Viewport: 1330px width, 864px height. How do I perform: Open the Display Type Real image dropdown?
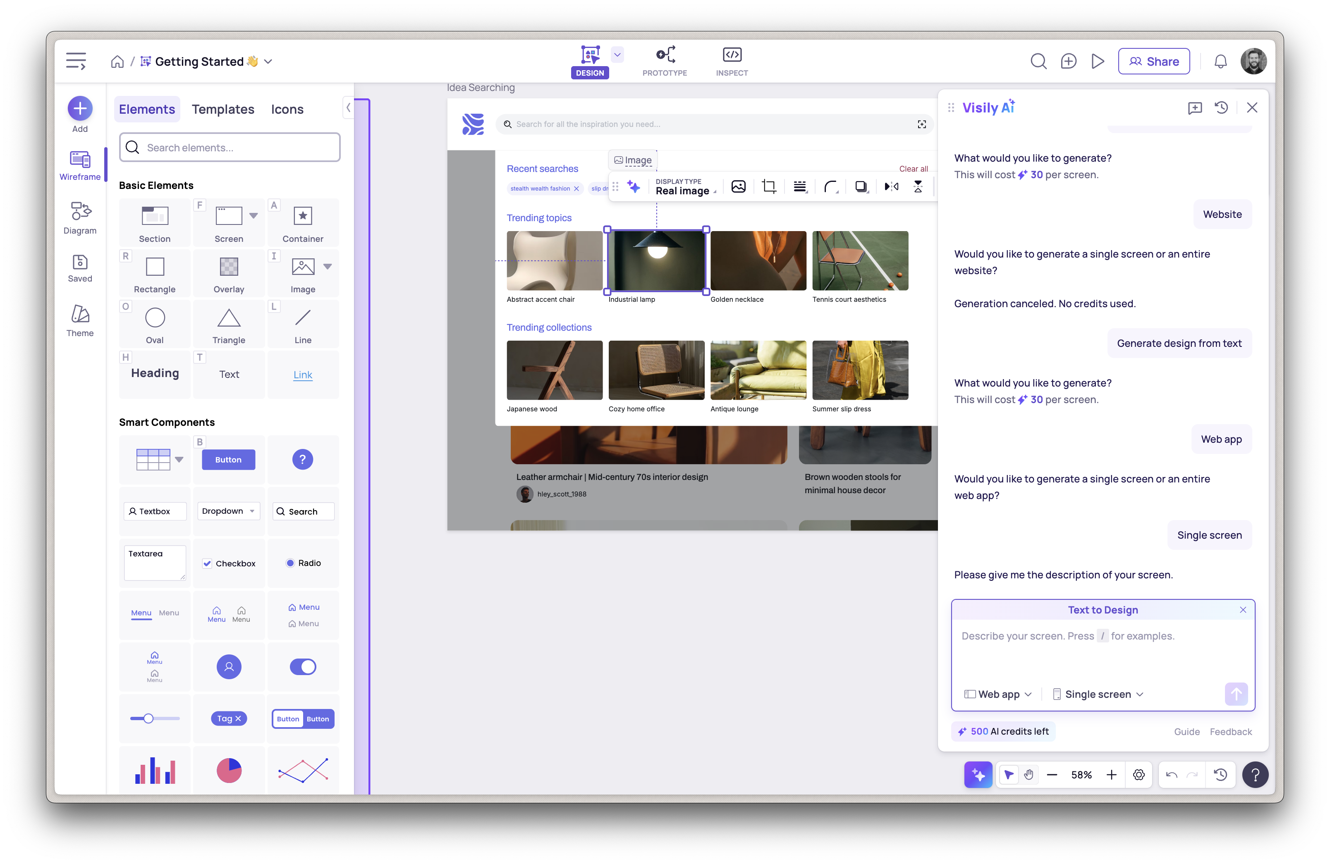(685, 186)
